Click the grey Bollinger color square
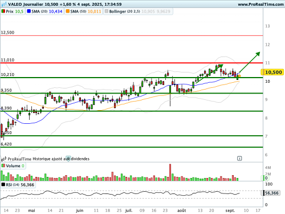This screenshot has width=285, height=214. [107, 11]
